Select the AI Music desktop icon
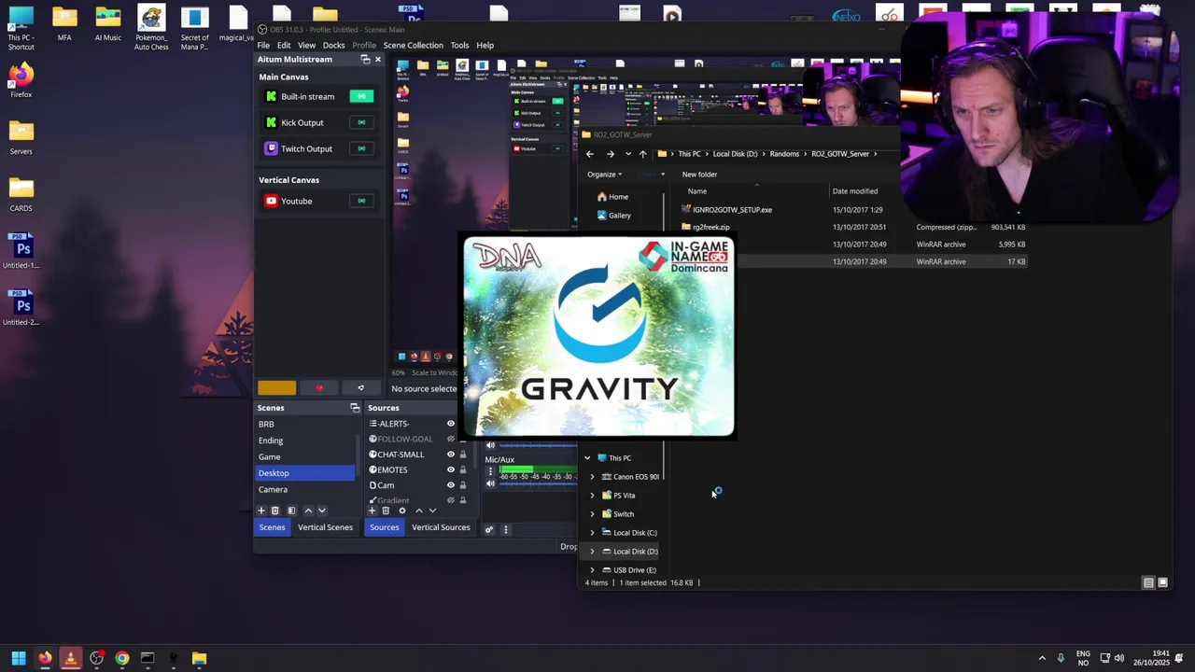Viewport: 1195px width, 672px height. coord(107,24)
